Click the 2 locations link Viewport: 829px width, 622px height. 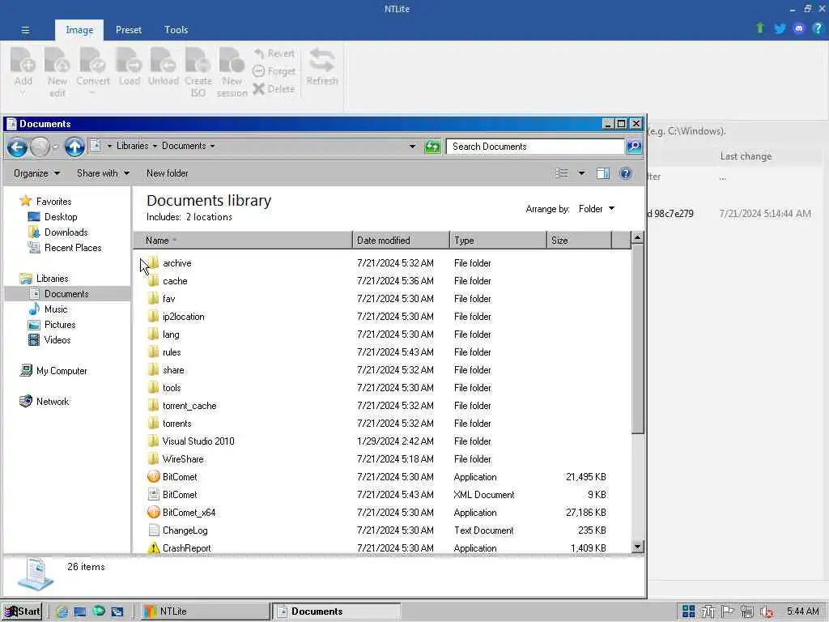[x=209, y=217]
